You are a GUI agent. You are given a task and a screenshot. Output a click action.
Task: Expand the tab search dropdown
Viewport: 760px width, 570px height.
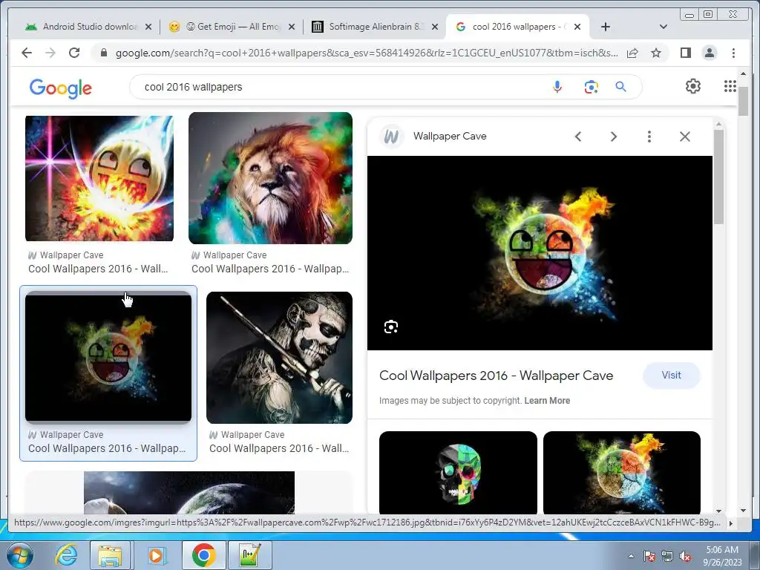click(663, 27)
